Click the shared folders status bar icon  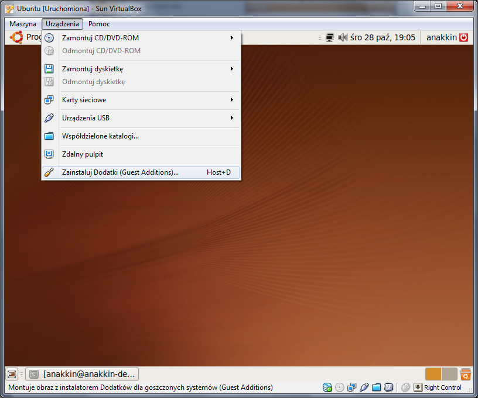click(377, 387)
